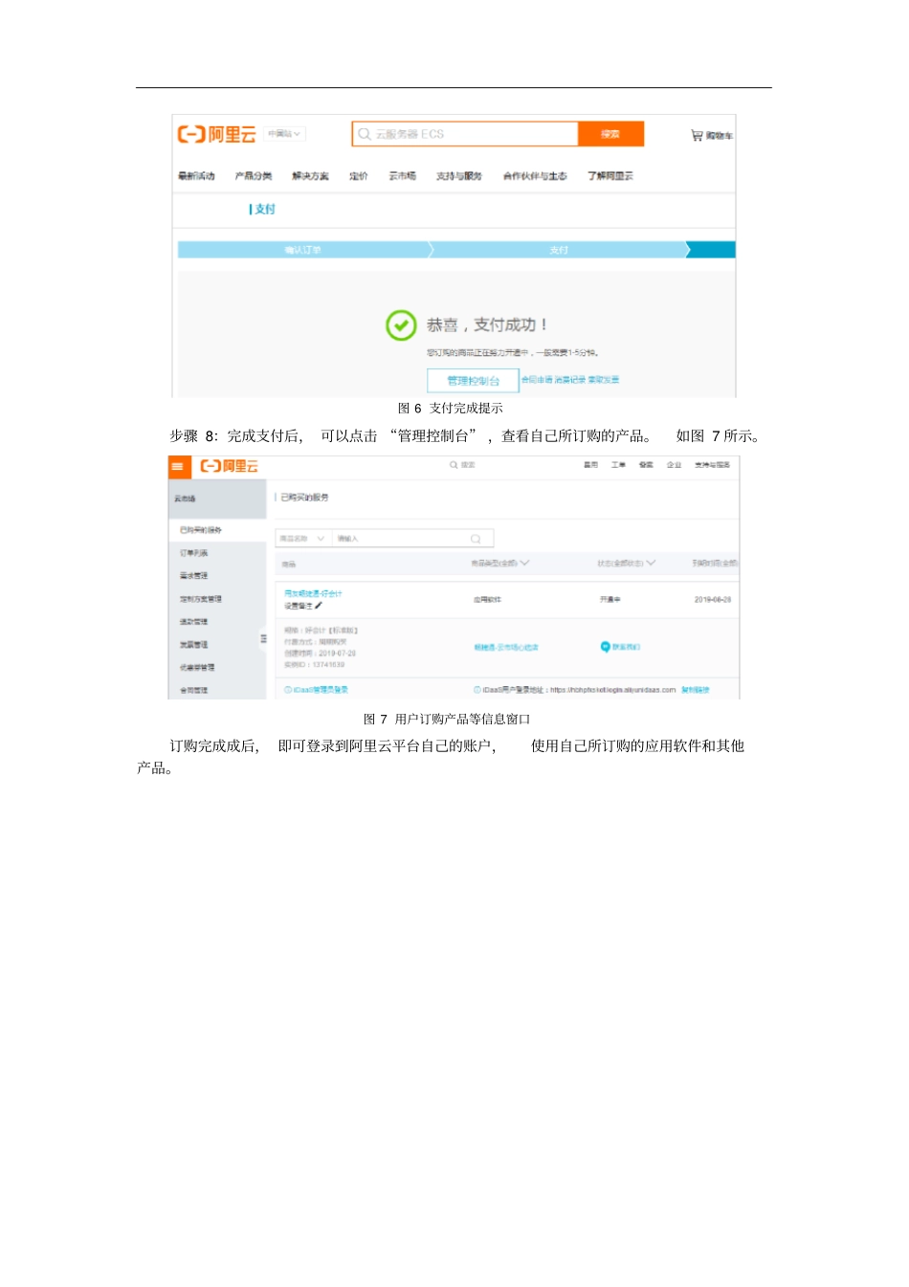
Task: Collapse the sidebar using the handle icon
Action: coord(263,638)
